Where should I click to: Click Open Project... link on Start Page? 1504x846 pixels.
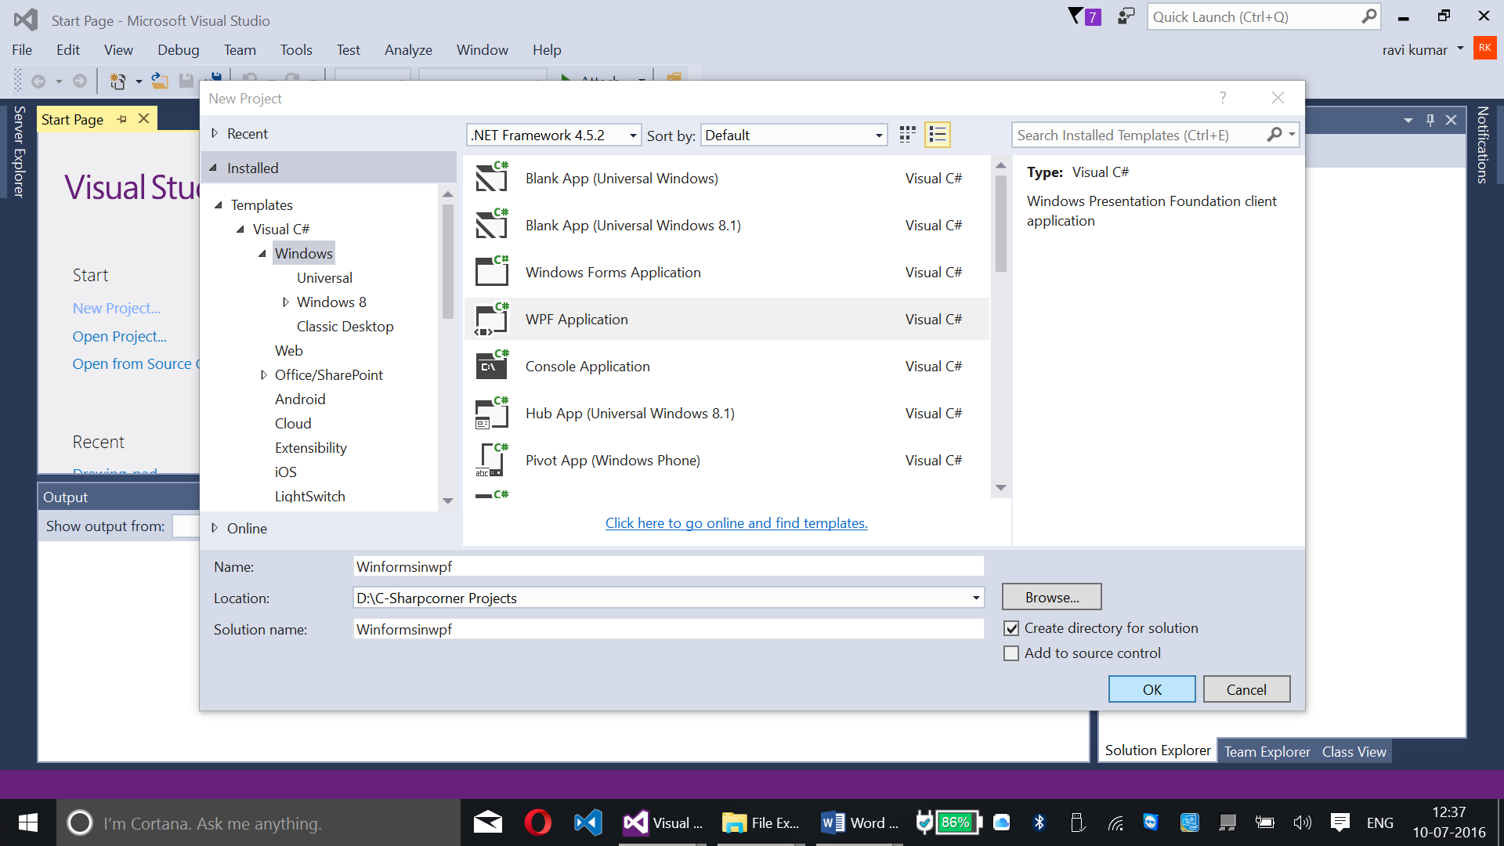coord(119,336)
